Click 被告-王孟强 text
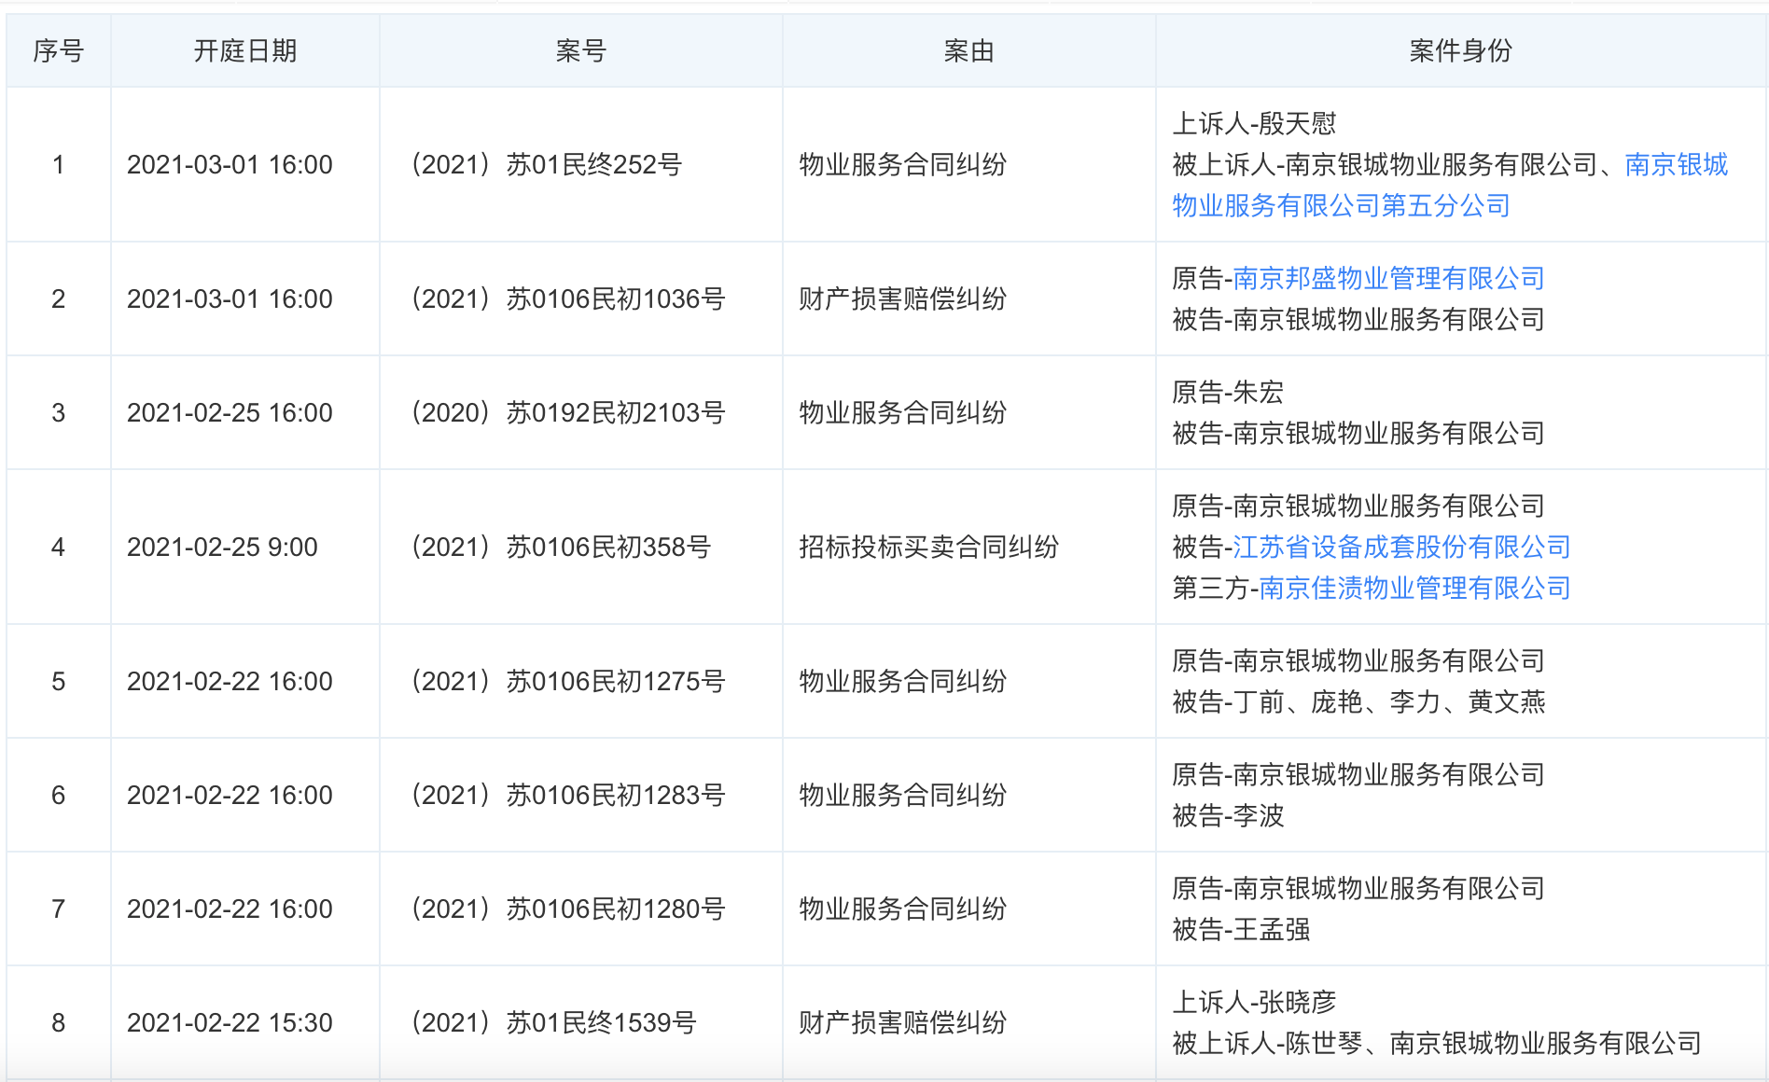The image size is (1769, 1082). coord(1241,929)
